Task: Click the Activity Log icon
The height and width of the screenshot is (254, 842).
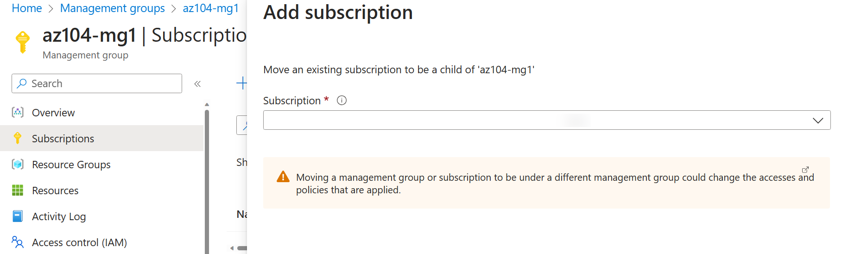Action: point(18,216)
